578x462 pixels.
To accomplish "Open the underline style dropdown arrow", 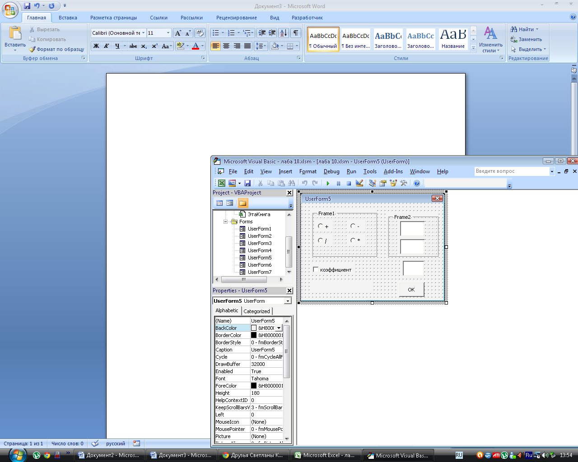I will tap(125, 46).
